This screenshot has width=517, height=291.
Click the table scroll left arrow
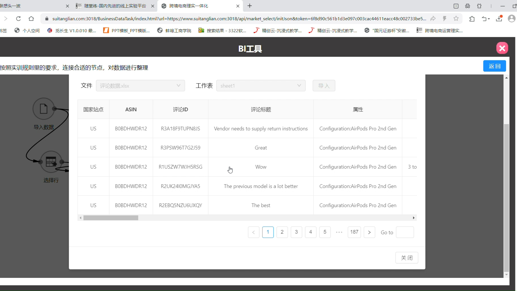click(80, 218)
